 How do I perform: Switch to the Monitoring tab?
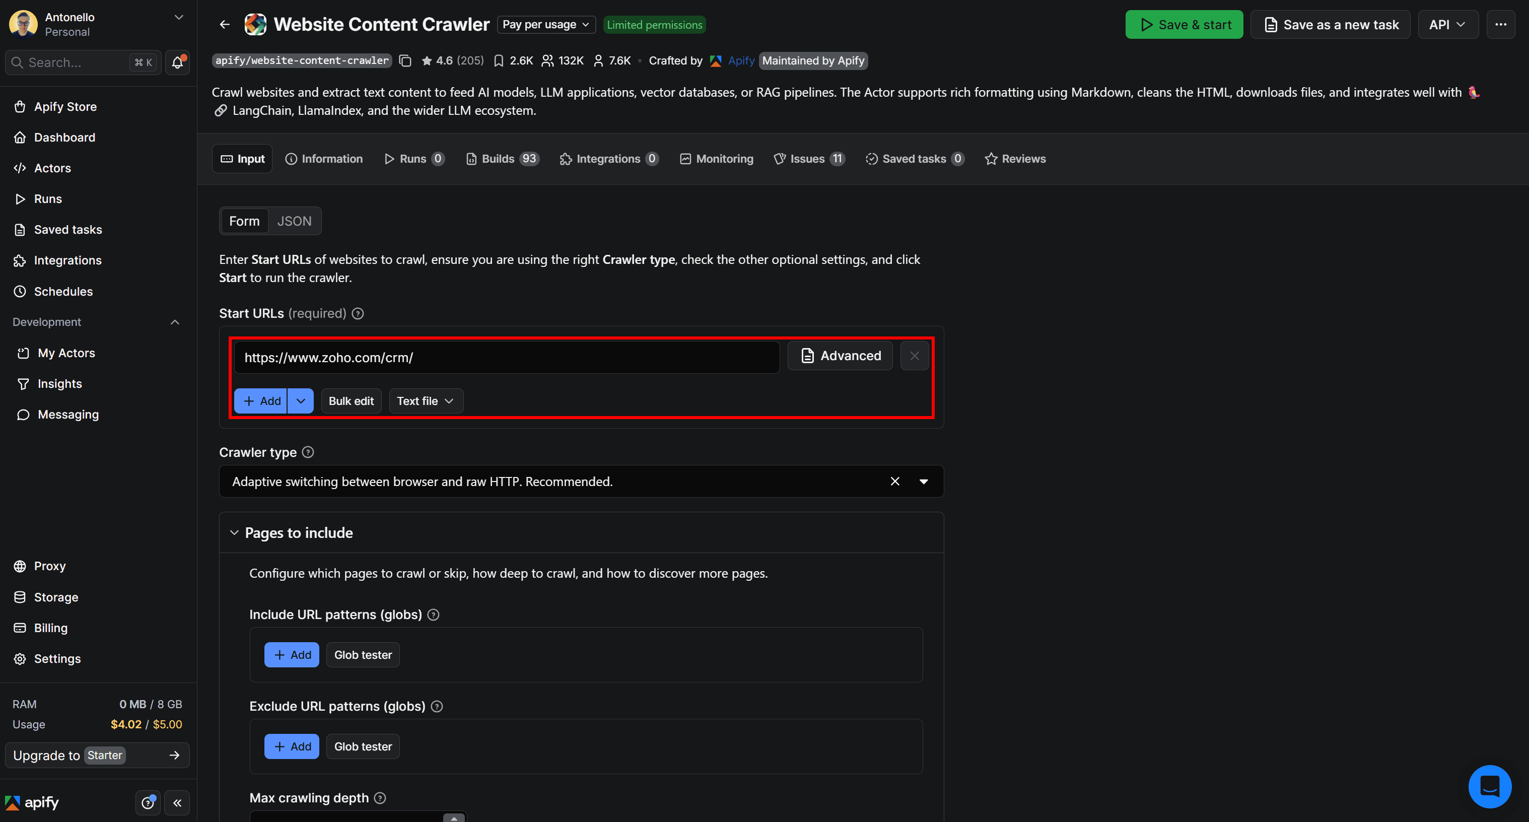coord(717,159)
